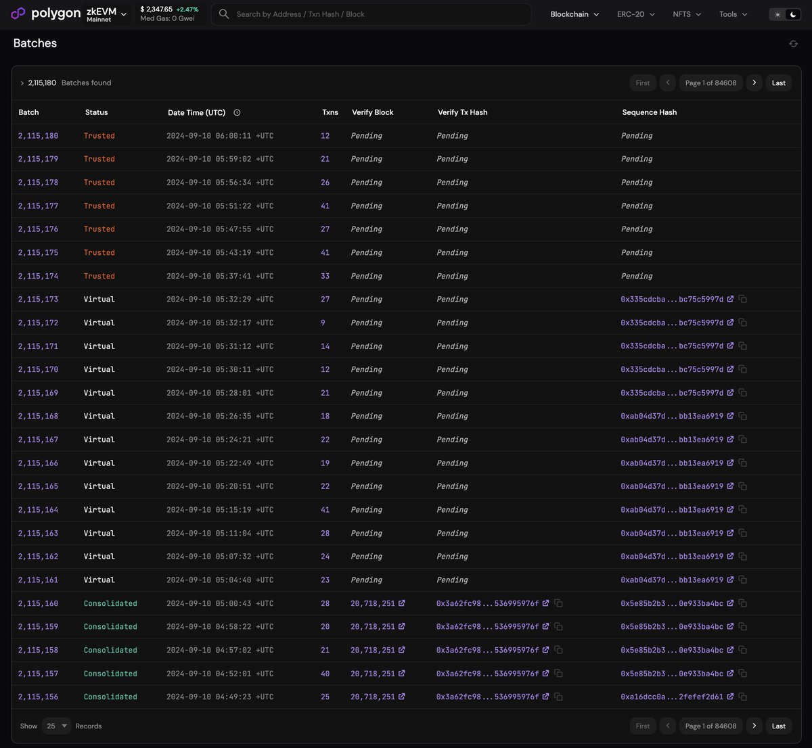The height and width of the screenshot is (748, 812).
Task: Click the Polygon logo in header
Action: [46, 14]
